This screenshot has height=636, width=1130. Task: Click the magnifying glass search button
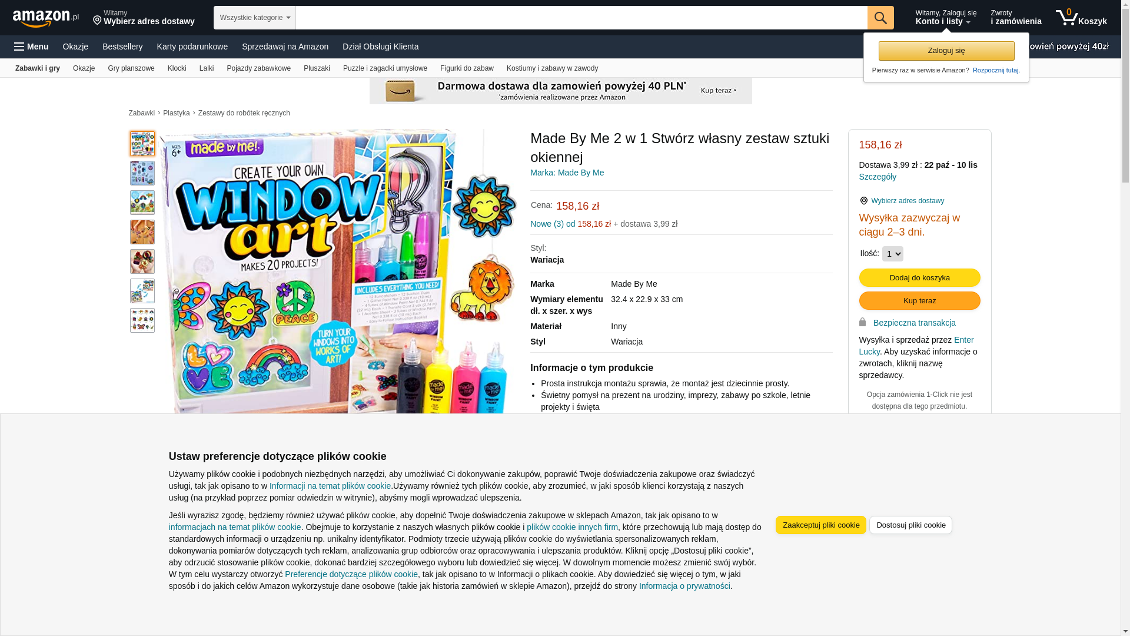pos(880,18)
